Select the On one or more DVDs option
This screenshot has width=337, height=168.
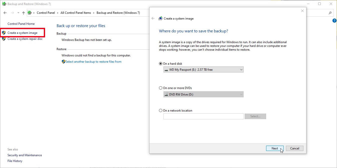pyautogui.click(x=160, y=88)
